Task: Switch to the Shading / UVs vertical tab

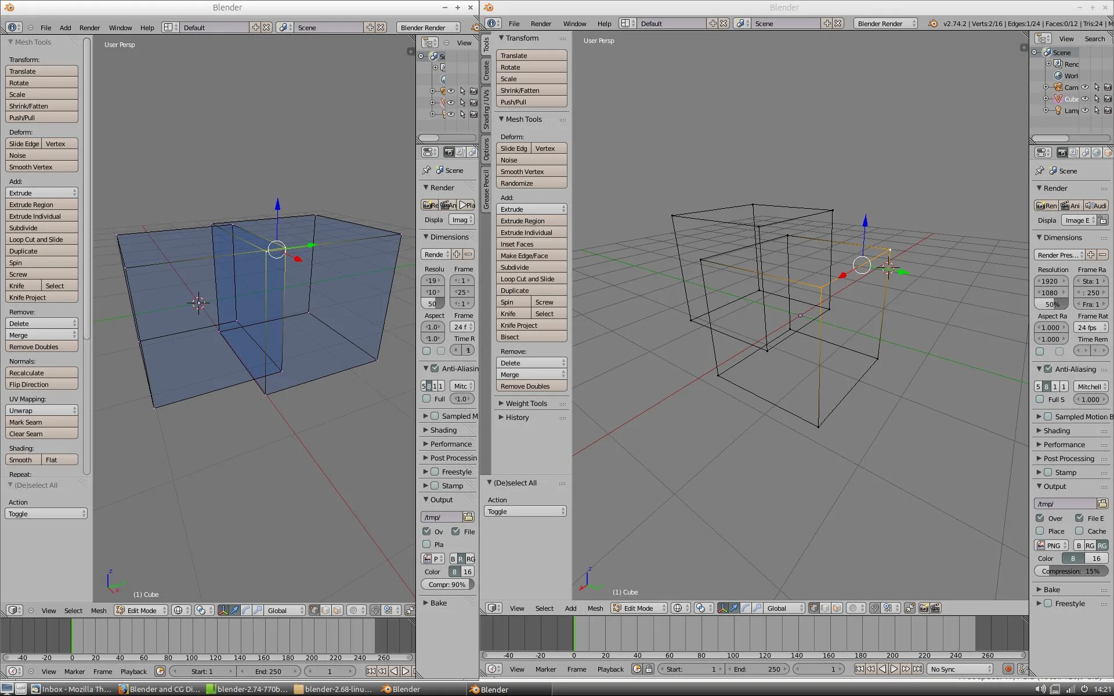Action: pyautogui.click(x=486, y=108)
